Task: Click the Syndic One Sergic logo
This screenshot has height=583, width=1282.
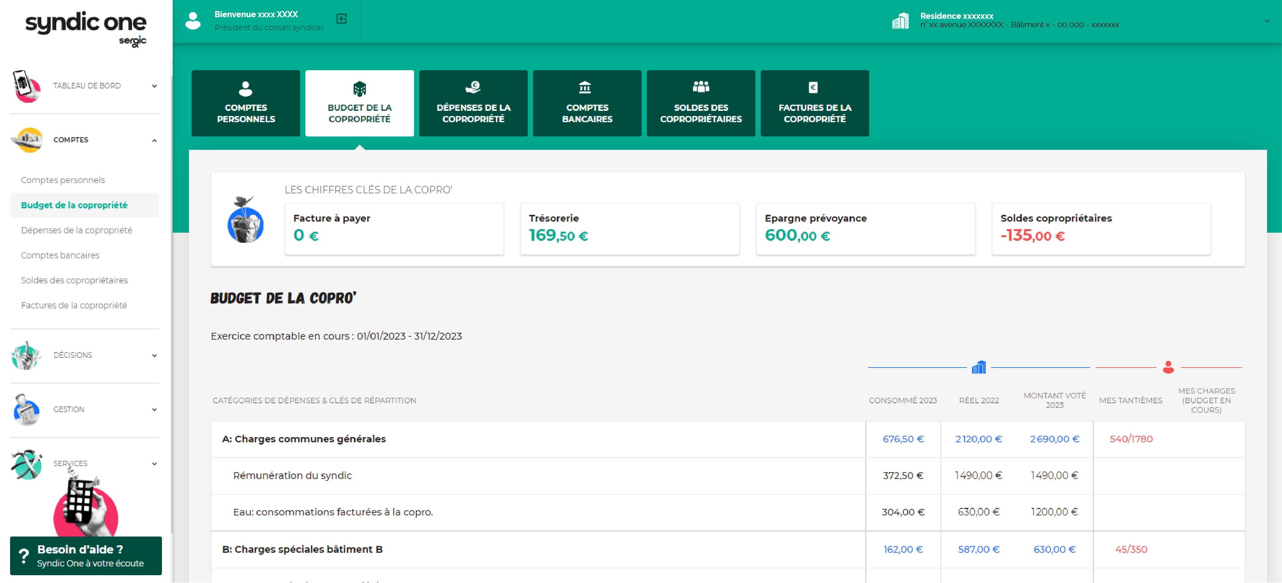Action: 86,29
